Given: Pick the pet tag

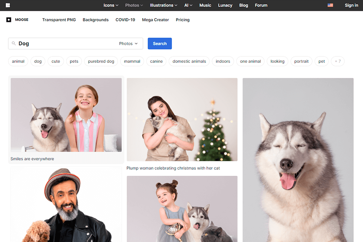Looking at the screenshot, I should (x=321, y=61).
